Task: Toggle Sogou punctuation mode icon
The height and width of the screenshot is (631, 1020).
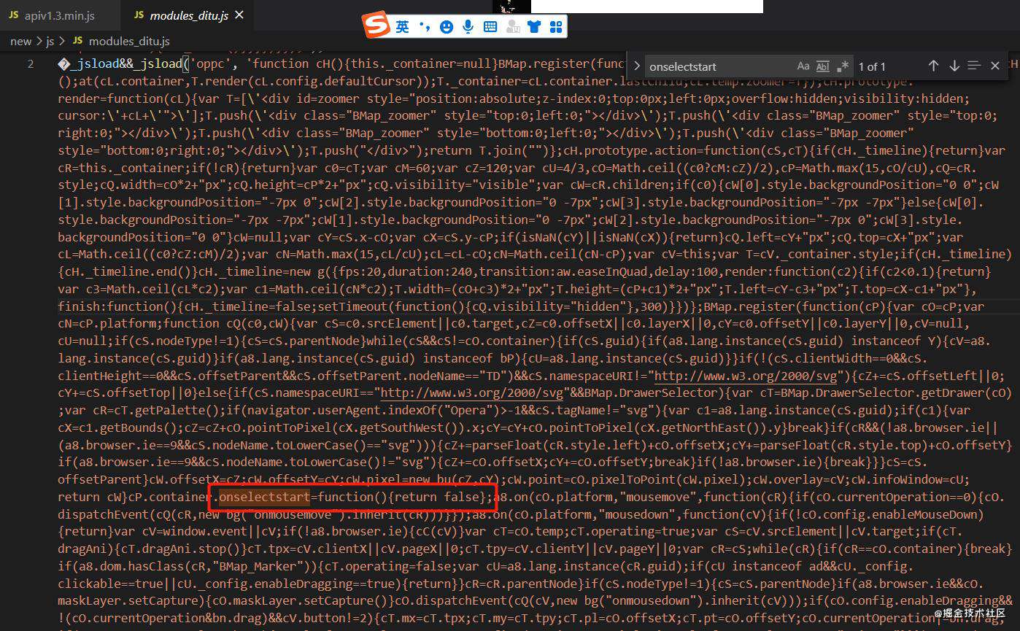Action: 425,27
